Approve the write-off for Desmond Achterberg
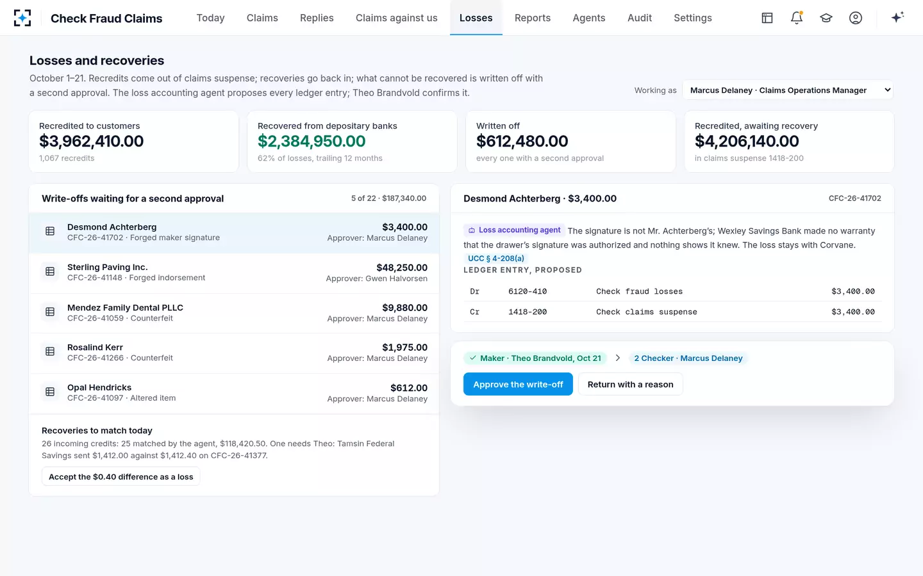This screenshot has width=923, height=576. coord(518,385)
